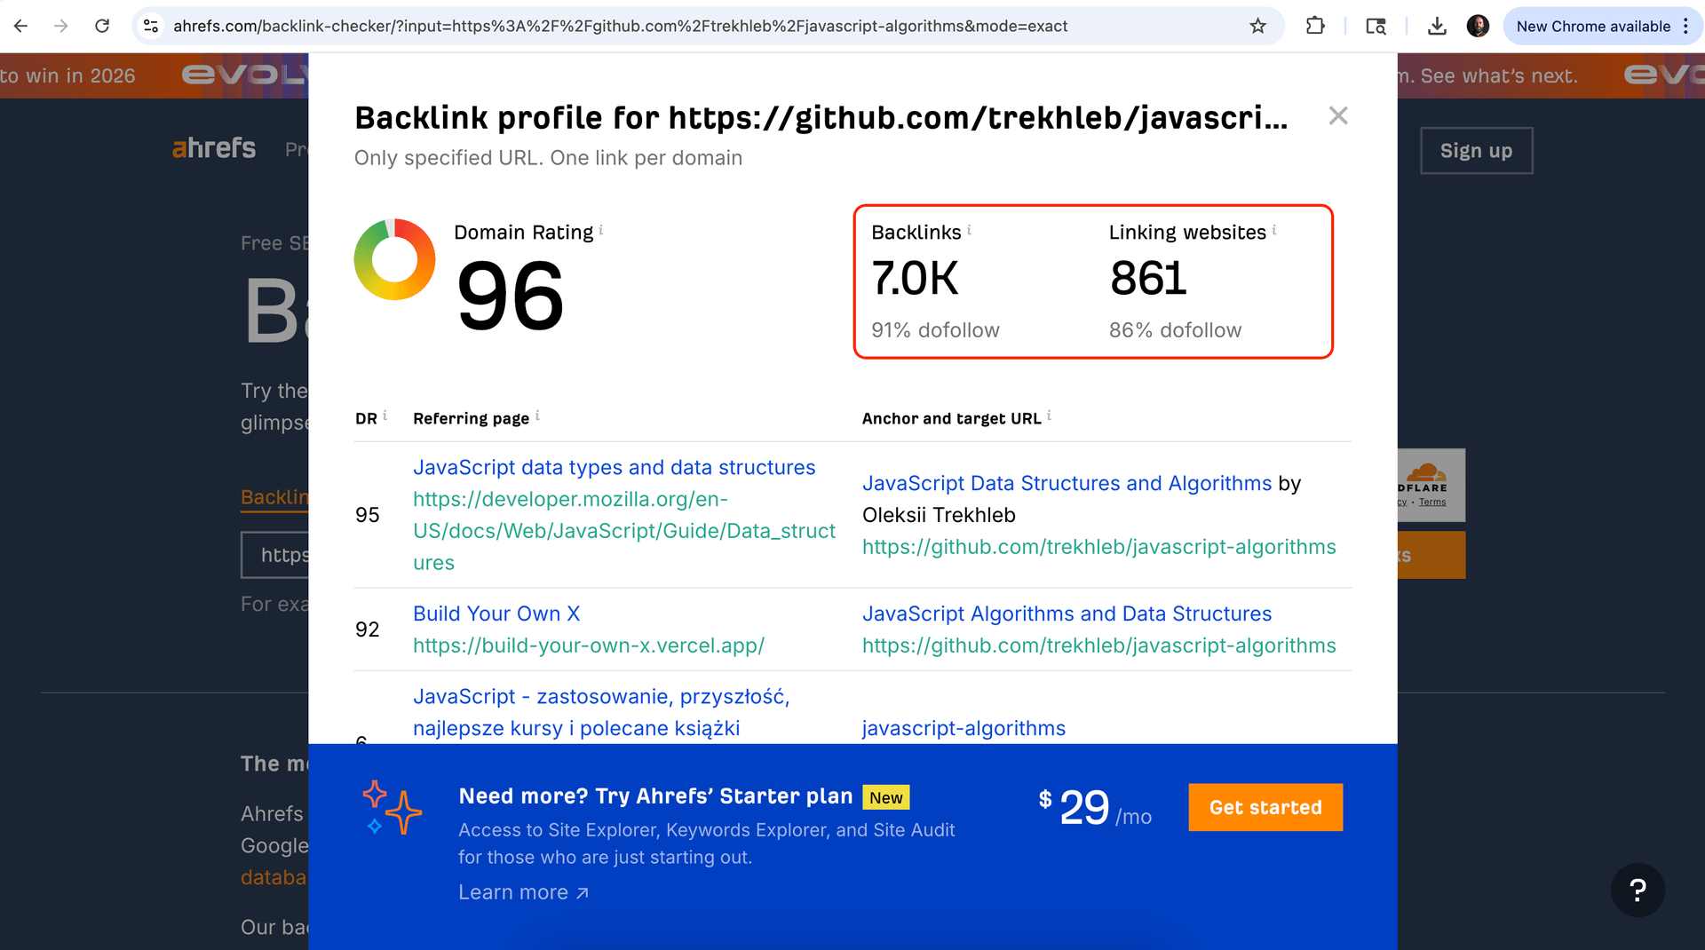This screenshot has width=1705, height=950.
Task: Click the Linking websites info icon
Action: [x=1274, y=230]
